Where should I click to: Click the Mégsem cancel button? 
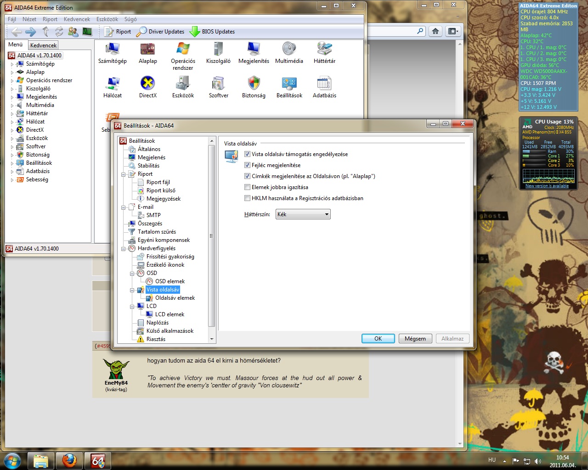click(415, 339)
